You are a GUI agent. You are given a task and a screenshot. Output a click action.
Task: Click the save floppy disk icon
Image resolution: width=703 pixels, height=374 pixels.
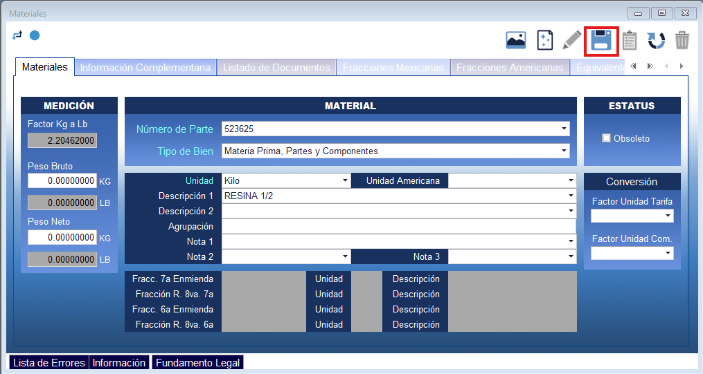tap(600, 41)
